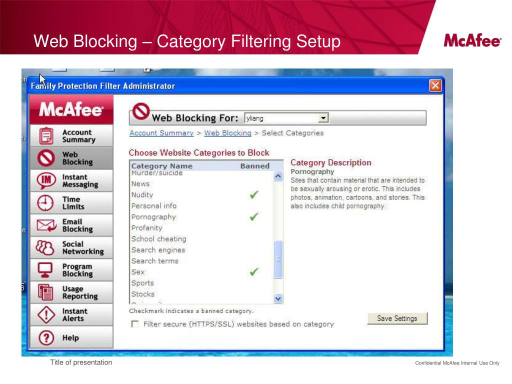Viewport: 512px width, 384px height.
Task: Click the Account Summary breadcrumb link
Action: pyautogui.click(x=161, y=133)
